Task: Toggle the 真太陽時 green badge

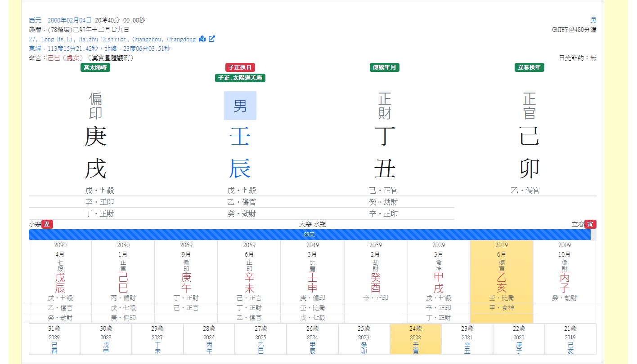Action: [95, 67]
